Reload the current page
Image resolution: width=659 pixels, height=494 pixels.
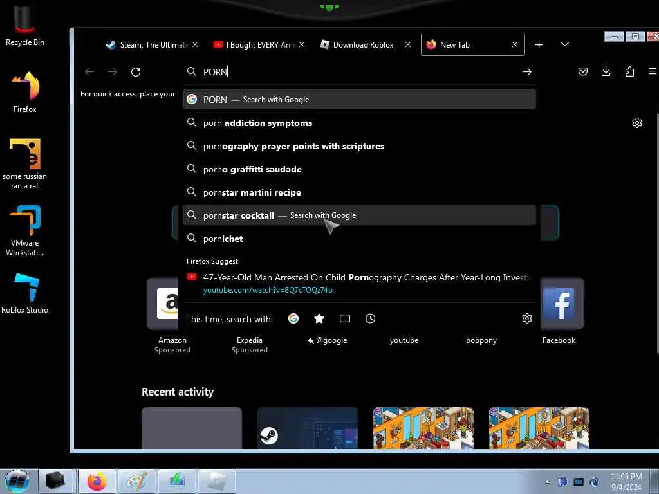pos(136,72)
